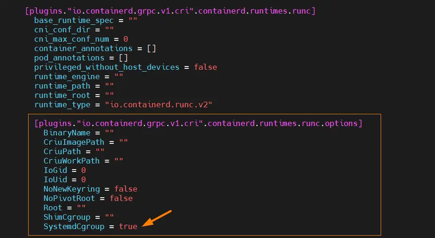Click the IoGid = 0 line
435x238 pixels.
pyautogui.click(x=65, y=171)
